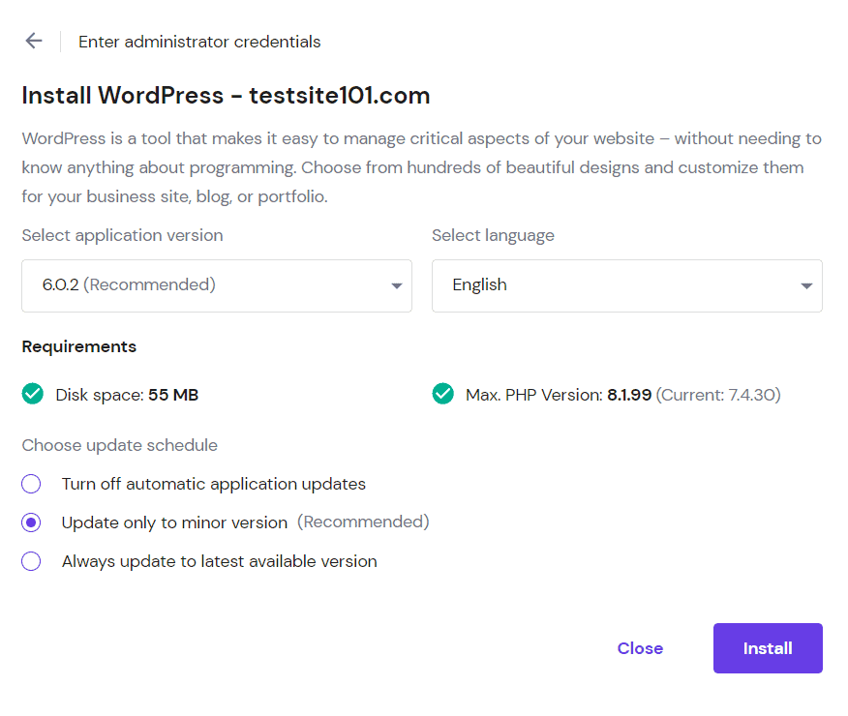Screen dimensions: 848x716
Task: Select Always update to latest available version
Action: (x=30, y=561)
